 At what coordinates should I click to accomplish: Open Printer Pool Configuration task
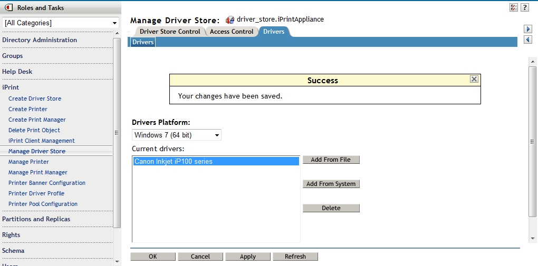43,204
